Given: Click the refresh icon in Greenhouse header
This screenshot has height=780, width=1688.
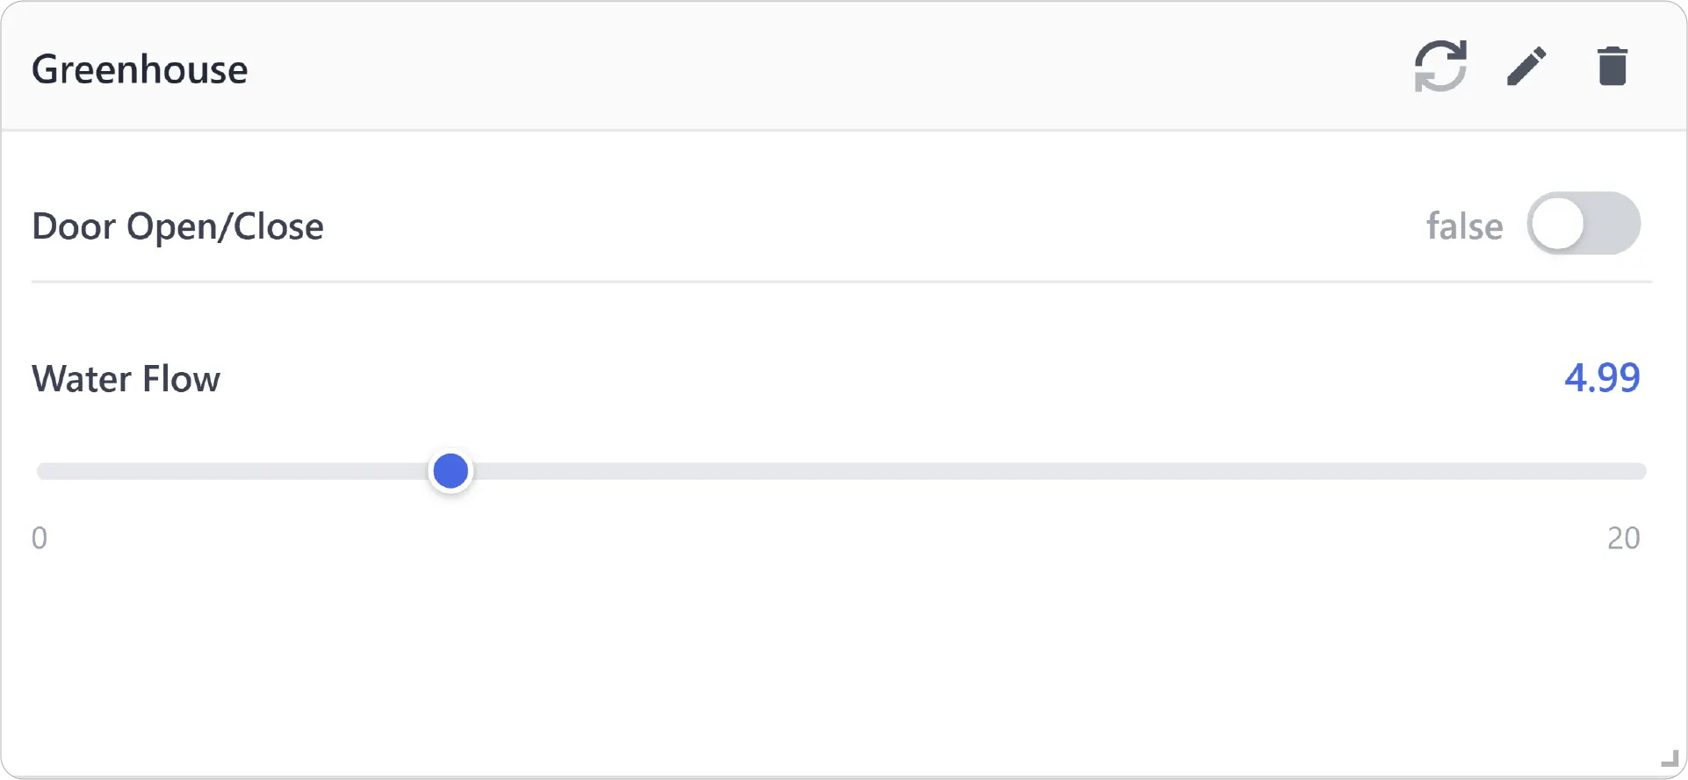Looking at the screenshot, I should click(1440, 66).
